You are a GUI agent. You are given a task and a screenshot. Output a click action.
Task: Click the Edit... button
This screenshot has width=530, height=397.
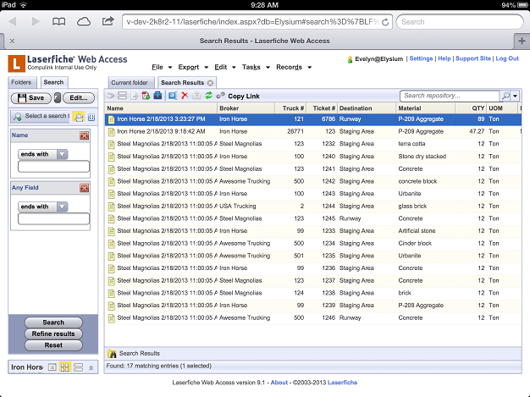79,98
